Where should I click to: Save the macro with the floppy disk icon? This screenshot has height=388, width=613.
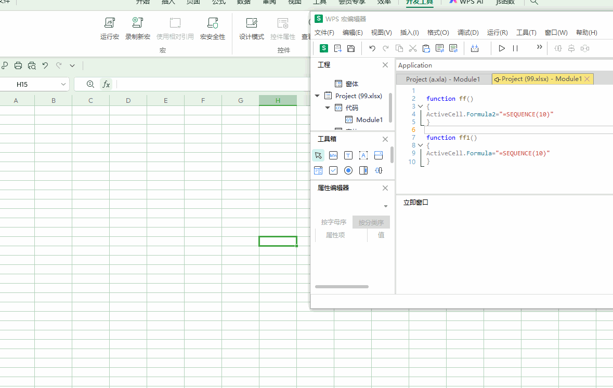(351, 48)
